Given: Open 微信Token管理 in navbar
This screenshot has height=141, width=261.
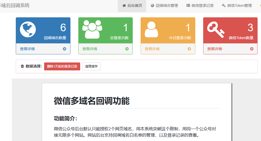Looking at the screenshot, I should [237, 6].
